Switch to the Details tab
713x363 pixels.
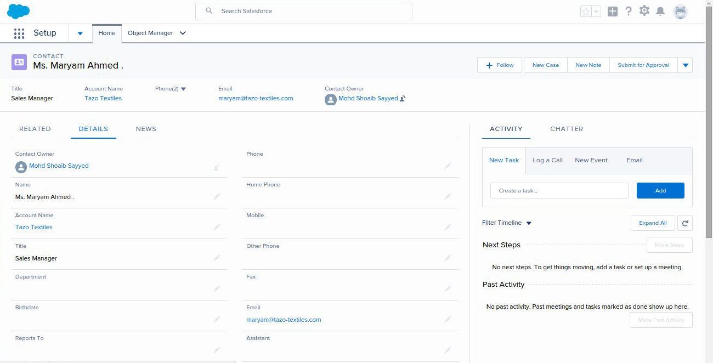[93, 129]
